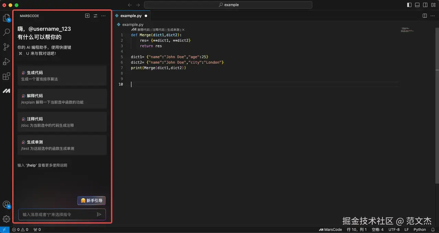
Task: Open the Search view in activity bar
Action: click(6, 32)
